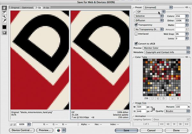Screen dimensions: 192x134
Task: Click the black eyedropper color swatch
Action: coord(5,27)
